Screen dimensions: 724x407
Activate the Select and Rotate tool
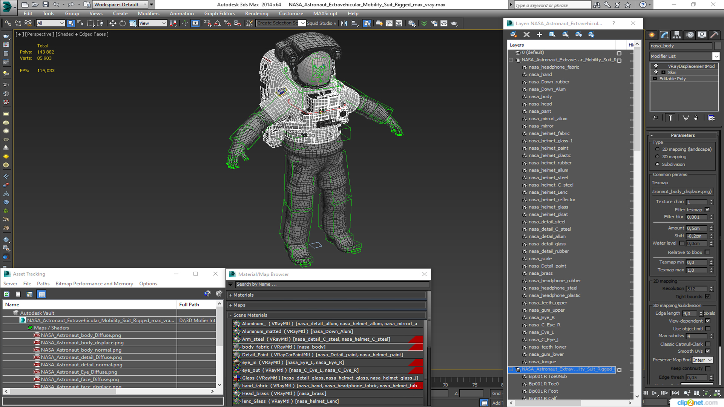coord(122,23)
